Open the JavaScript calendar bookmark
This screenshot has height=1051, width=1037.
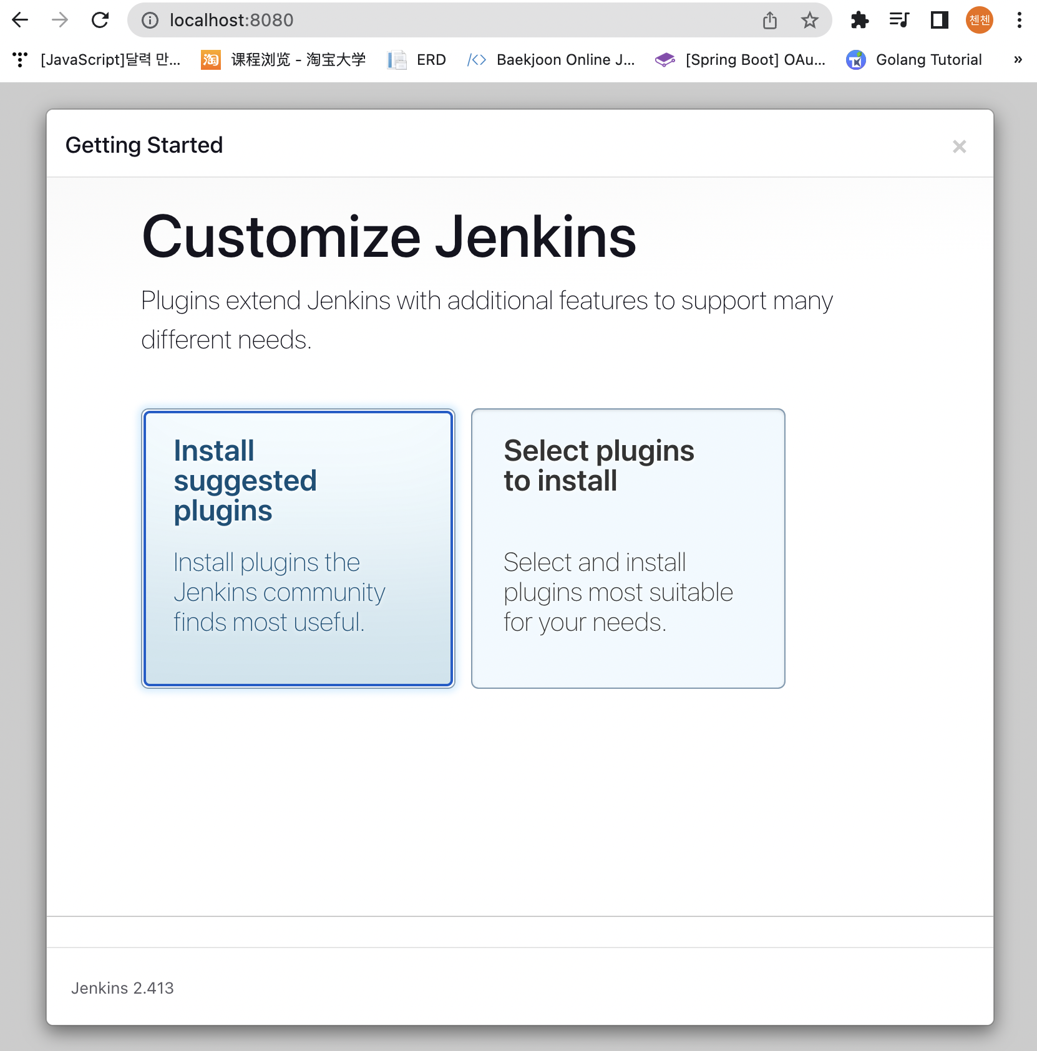click(x=97, y=59)
